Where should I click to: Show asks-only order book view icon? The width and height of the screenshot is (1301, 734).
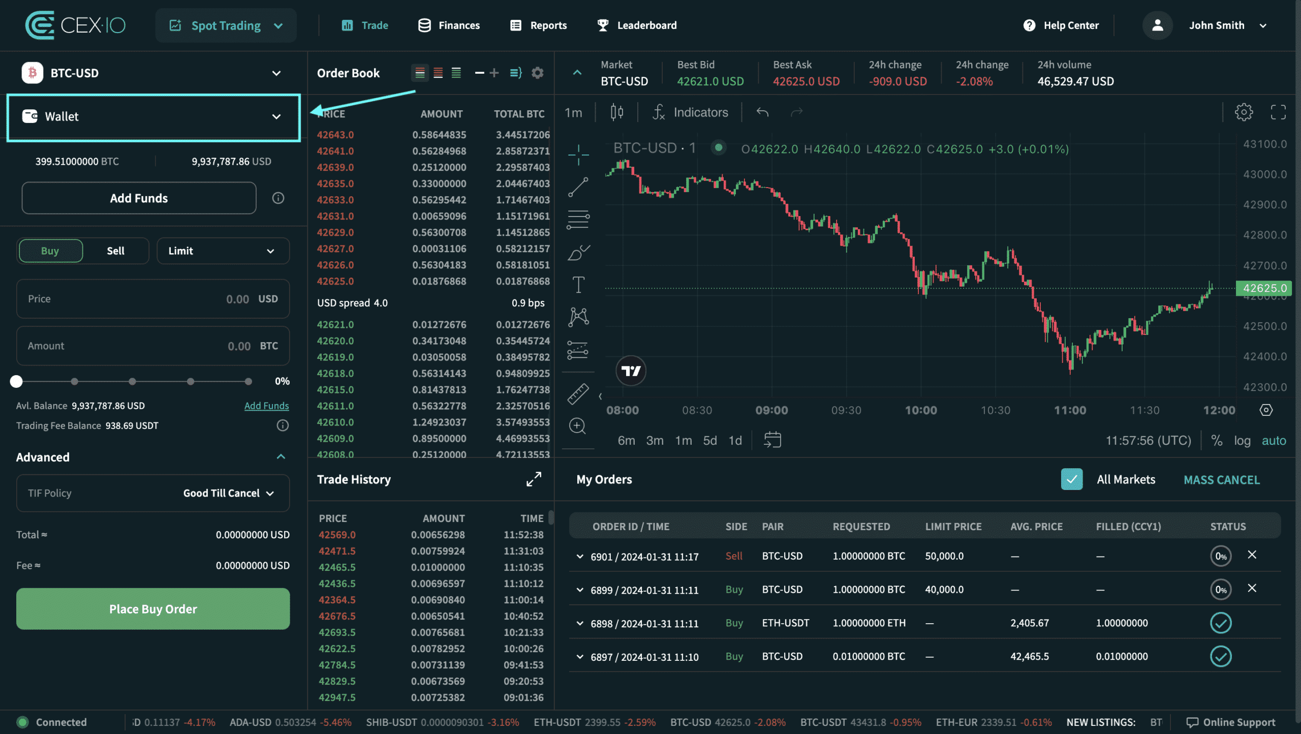click(438, 73)
